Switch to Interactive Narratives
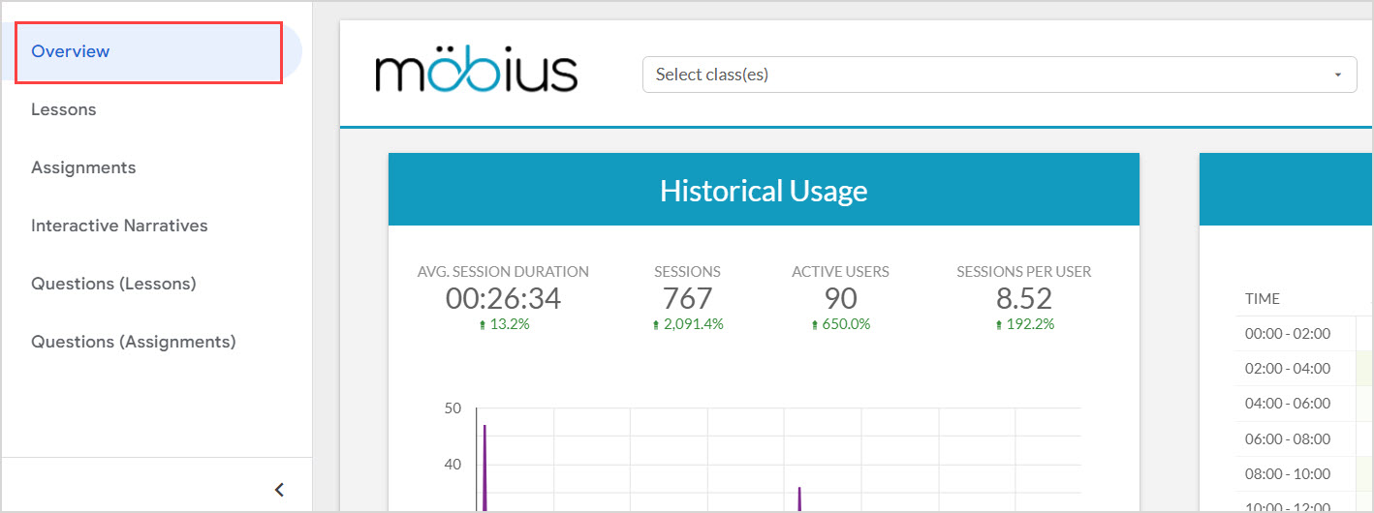This screenshot has width=1374, height=513. click(x=119, y=226)
